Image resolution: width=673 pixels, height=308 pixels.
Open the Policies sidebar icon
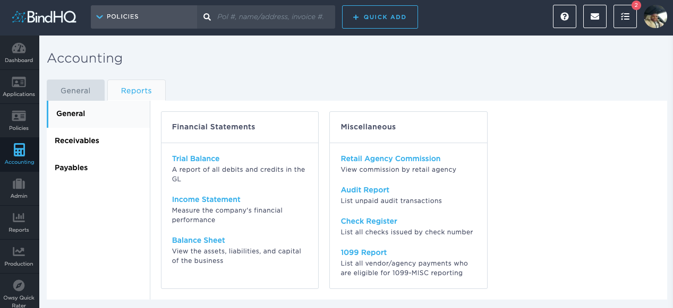[x=19, y=117]
